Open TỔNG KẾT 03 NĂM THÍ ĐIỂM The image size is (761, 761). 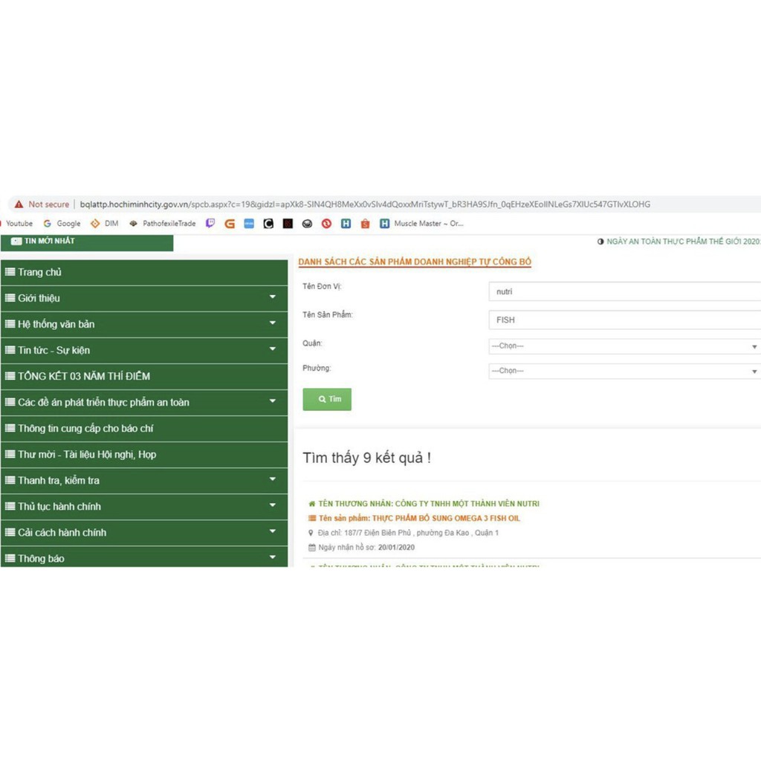(83, 376)
